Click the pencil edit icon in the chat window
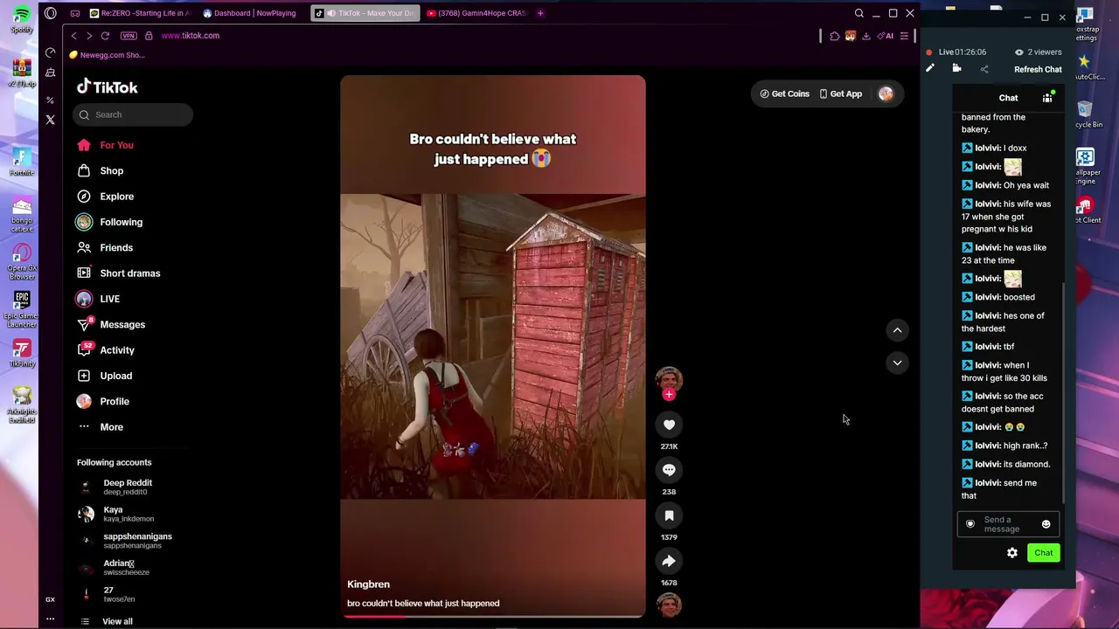Viewport: 1119px width, 629px height. [x=930, y=69]
